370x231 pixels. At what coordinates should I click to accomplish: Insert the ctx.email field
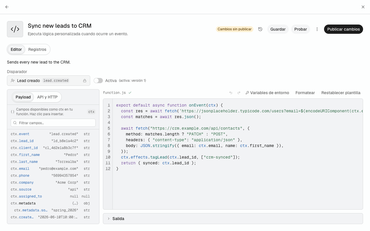pos(53,169)
